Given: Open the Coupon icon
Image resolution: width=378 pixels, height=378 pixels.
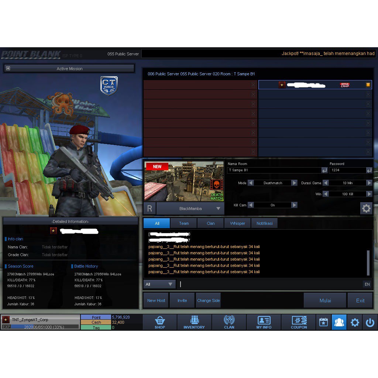Looking at the screenshot, I should (x=299, y=322).
